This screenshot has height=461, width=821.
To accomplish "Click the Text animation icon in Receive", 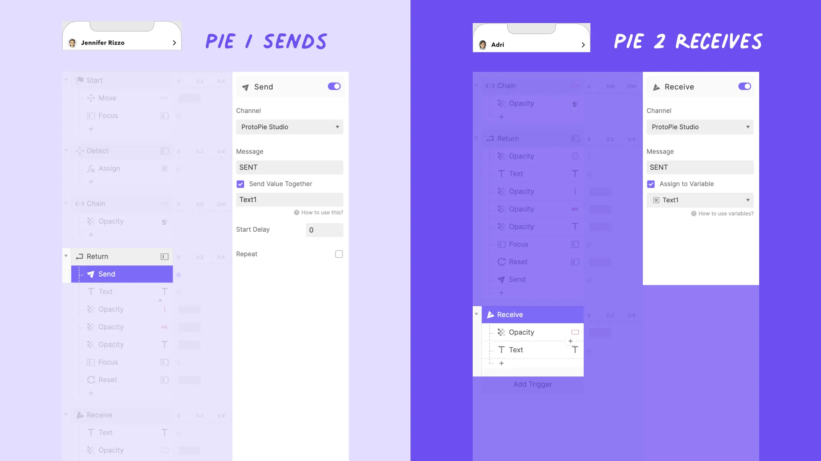I will (x=501, y=349).
